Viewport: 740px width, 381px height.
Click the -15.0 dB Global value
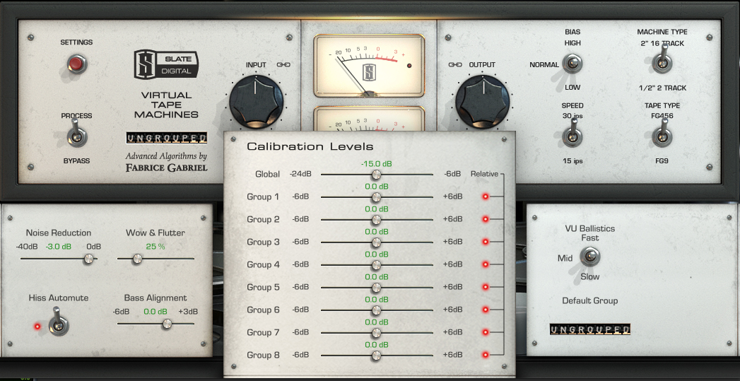376,164
